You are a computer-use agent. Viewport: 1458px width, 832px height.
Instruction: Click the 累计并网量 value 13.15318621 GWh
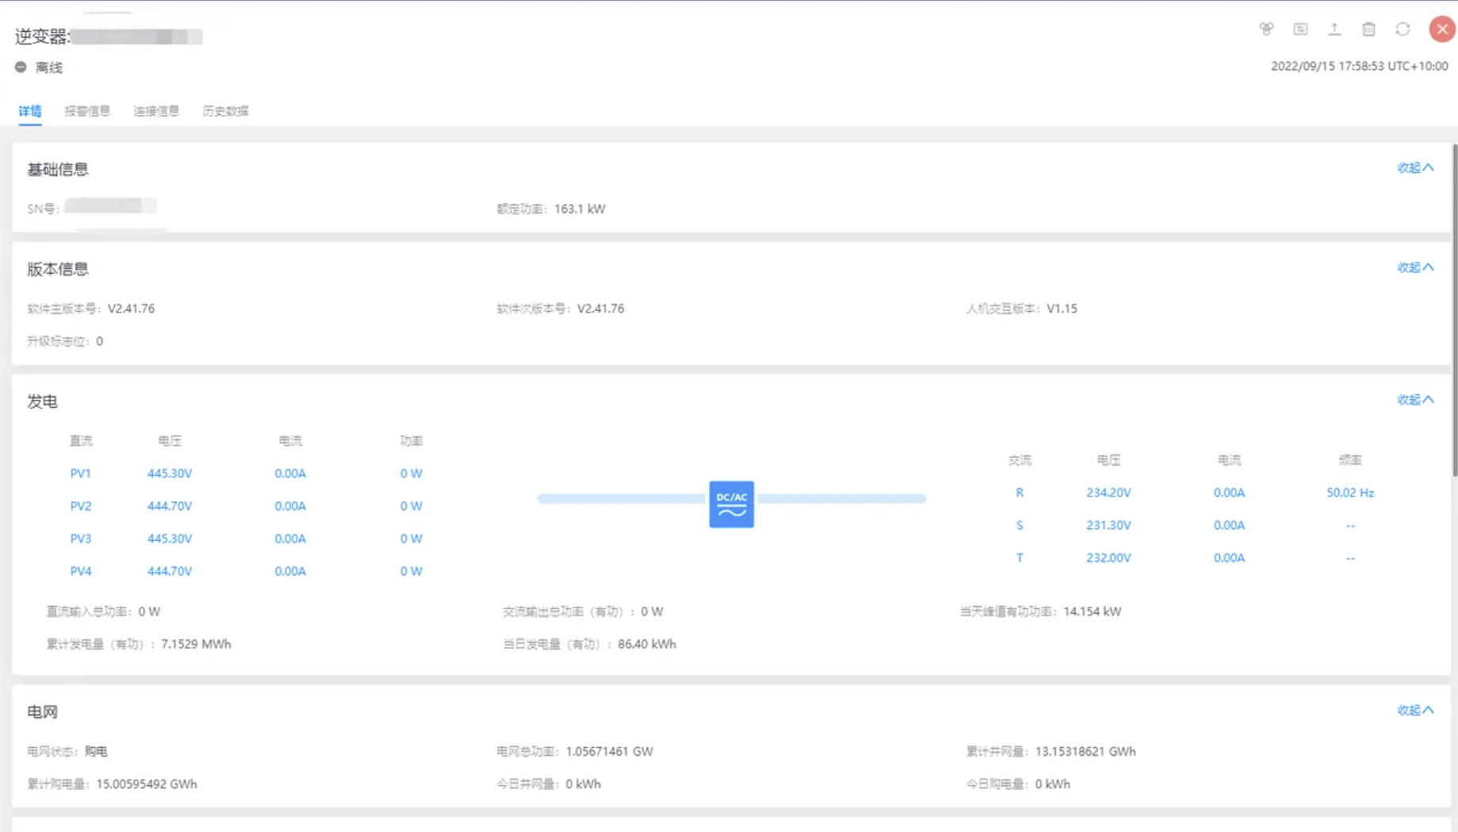click(x=1085, y=751)
